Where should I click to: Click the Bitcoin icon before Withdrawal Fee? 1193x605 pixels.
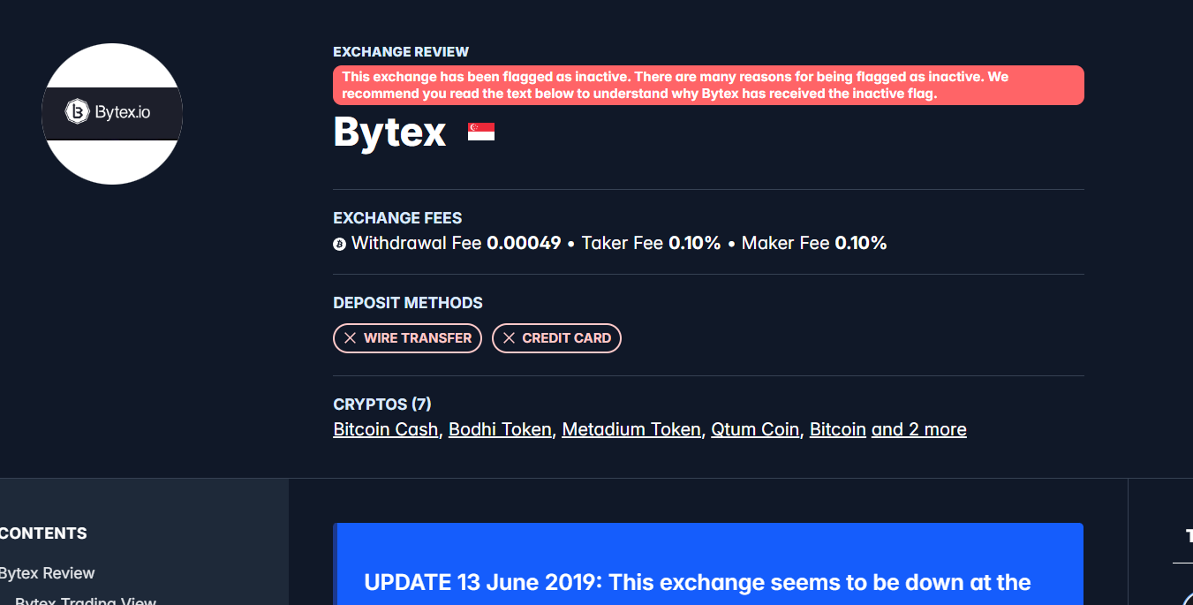[340, 244]
